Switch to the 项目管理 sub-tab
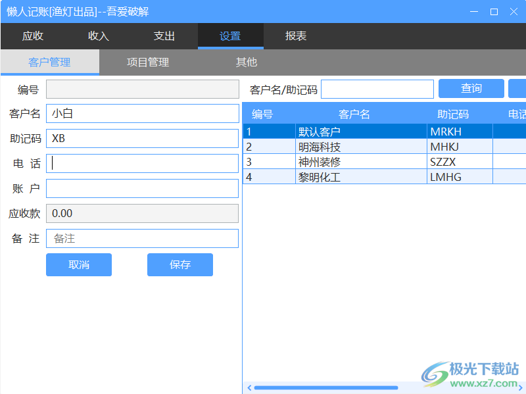This screenshot has width=526, height=394. pyautogui.click(x=148, y=62)
